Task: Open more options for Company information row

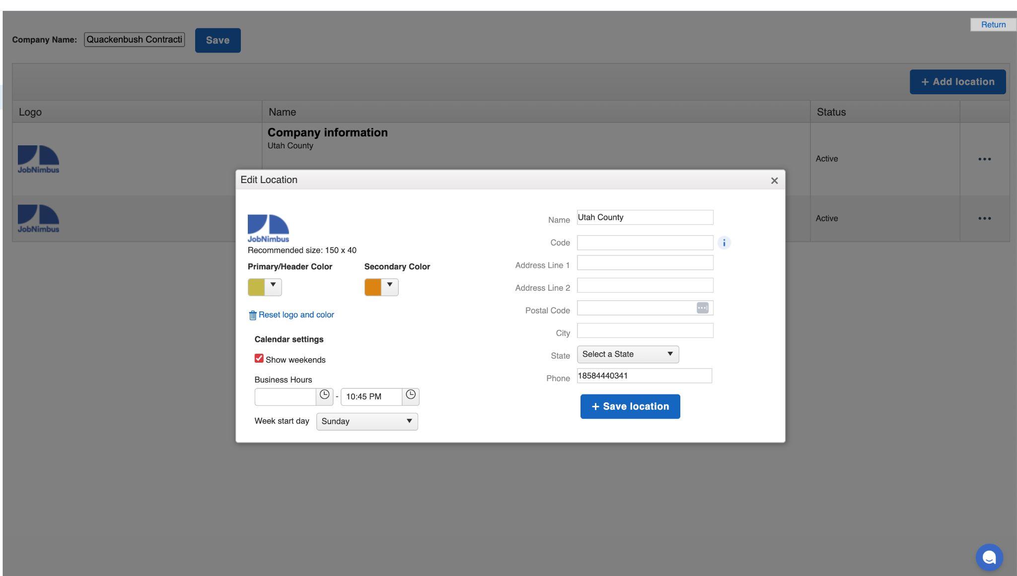Action: pyautogui.click(x=984, y=159)
